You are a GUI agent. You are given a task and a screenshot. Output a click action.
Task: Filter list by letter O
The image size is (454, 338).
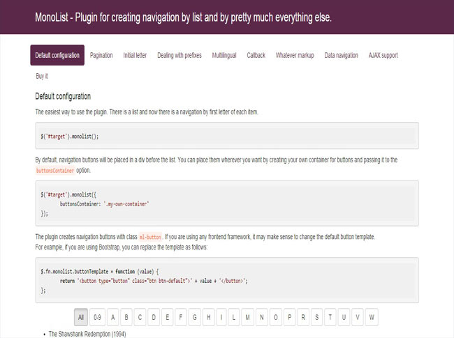pyautogui.click(x=276, y=317)
